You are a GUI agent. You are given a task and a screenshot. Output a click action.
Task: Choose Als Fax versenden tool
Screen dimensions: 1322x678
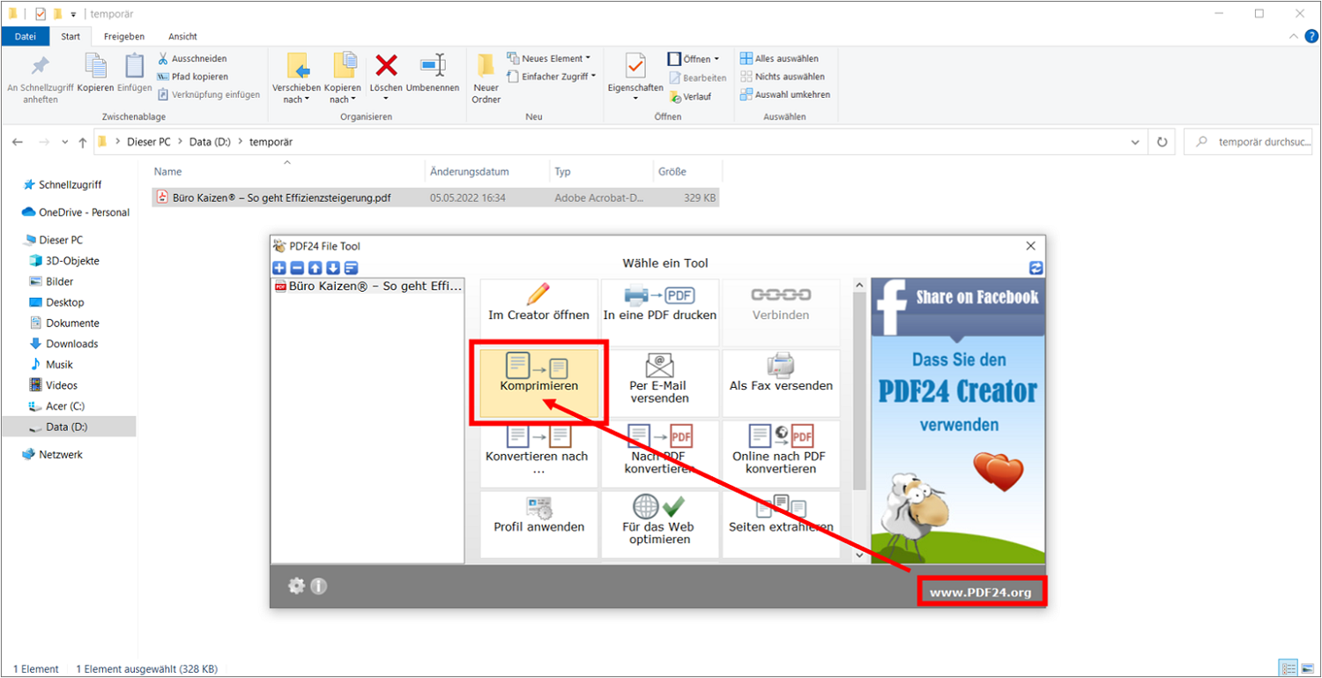(781, 383)
